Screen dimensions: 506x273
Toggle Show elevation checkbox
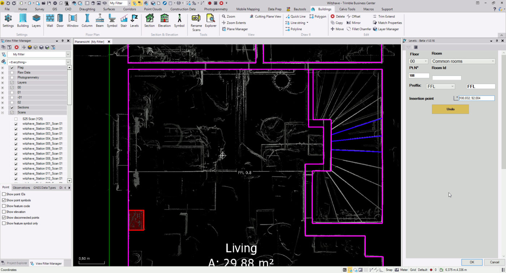click(x=4, y=212)
